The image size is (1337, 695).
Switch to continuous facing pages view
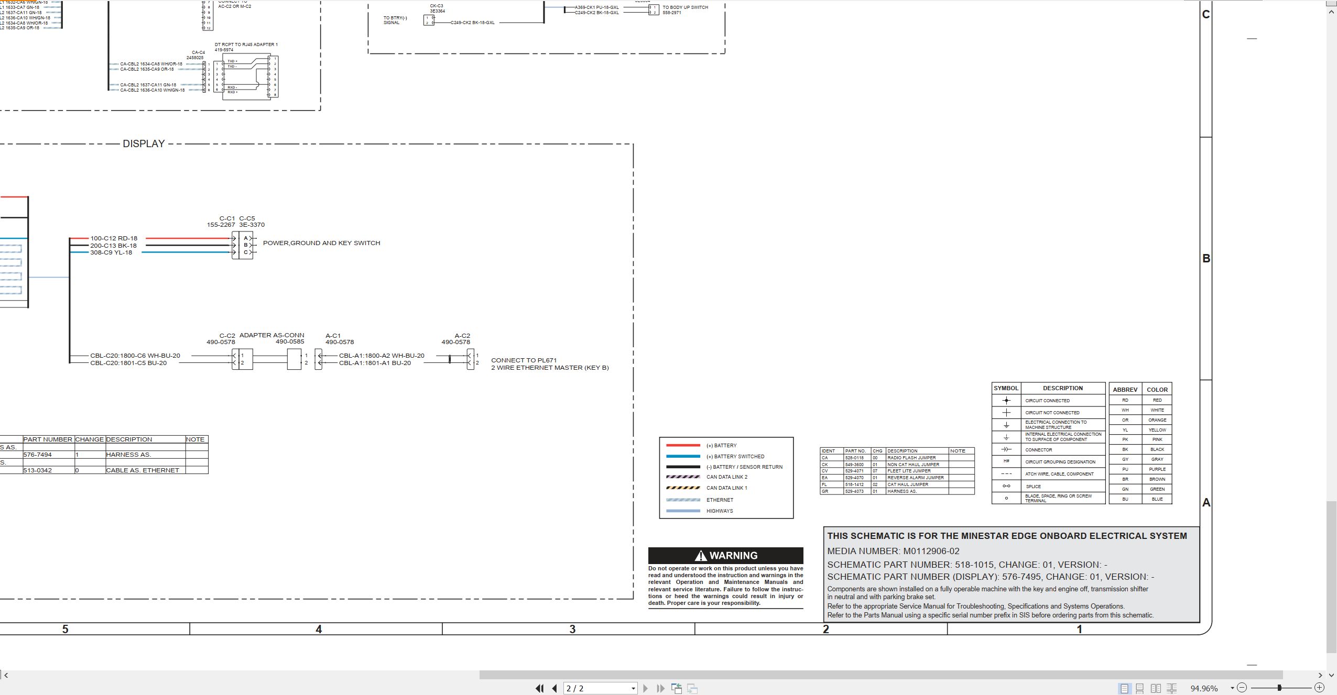pyautogui.click(x=1172, y=688)
